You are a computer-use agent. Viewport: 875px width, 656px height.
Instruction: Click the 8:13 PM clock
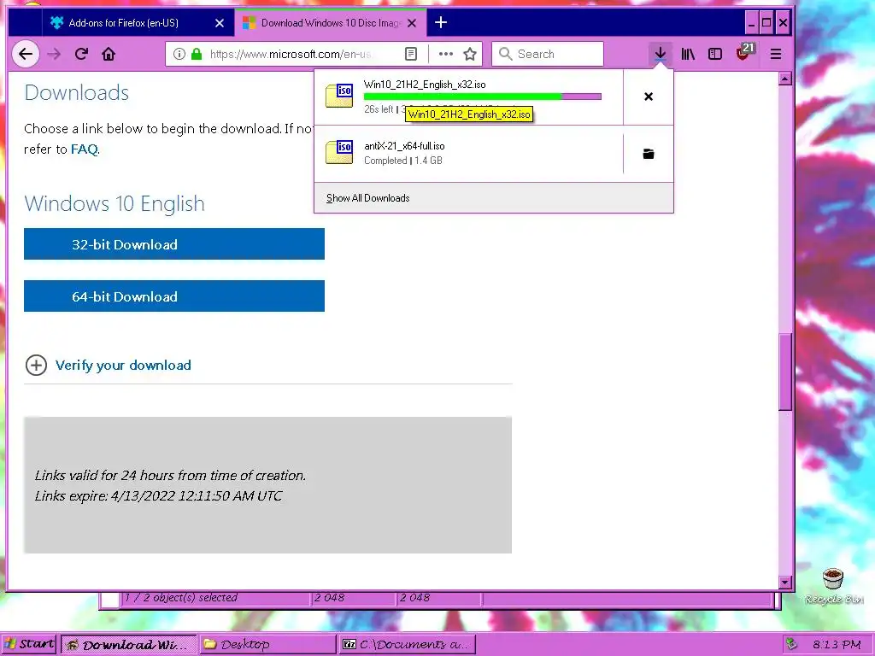tap(836, 644)
